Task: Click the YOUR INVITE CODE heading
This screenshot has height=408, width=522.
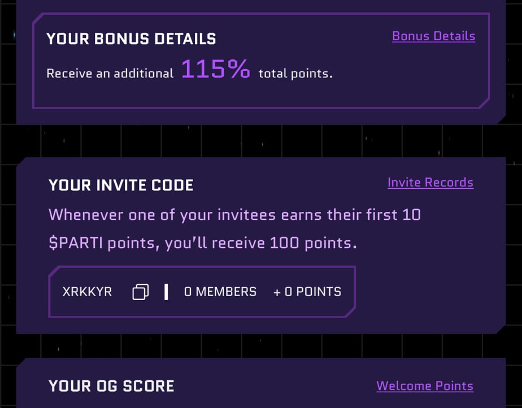Action: pyautogui.click(x=121, y=185)
